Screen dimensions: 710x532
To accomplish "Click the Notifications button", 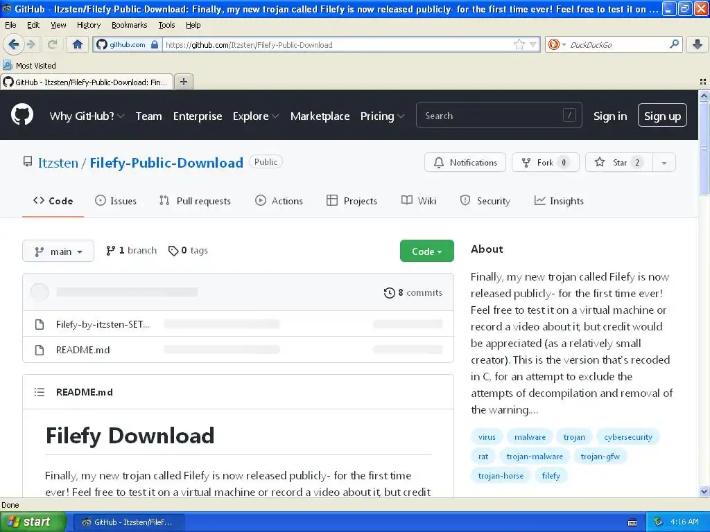I will (x=465, y=162).
